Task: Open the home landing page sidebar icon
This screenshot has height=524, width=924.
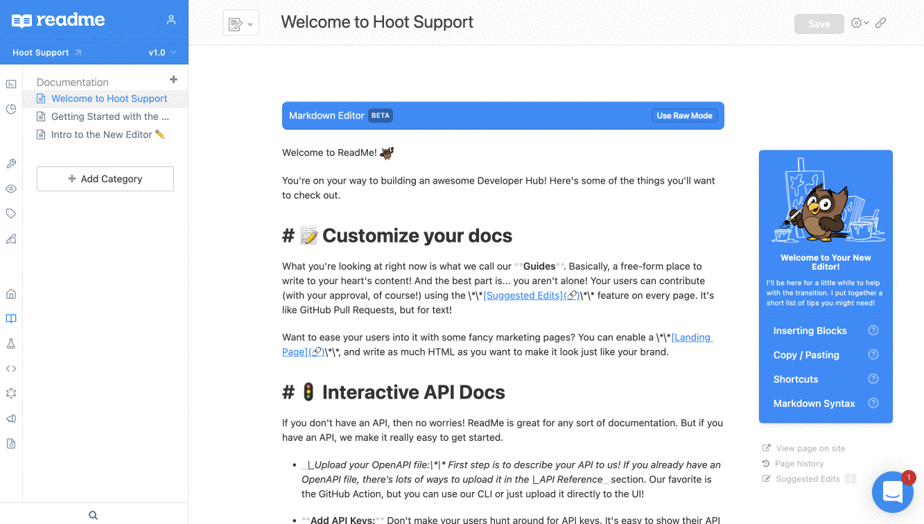Action: point(11,294)
